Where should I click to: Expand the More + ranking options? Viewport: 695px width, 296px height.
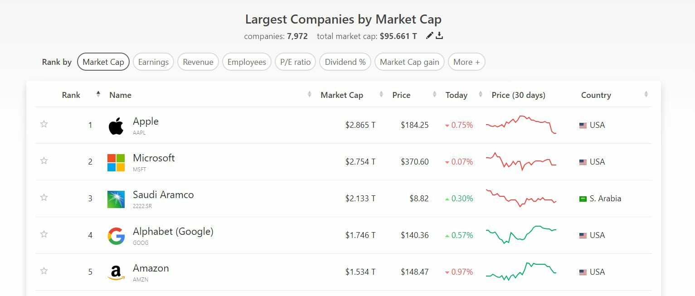click(467, 62)
